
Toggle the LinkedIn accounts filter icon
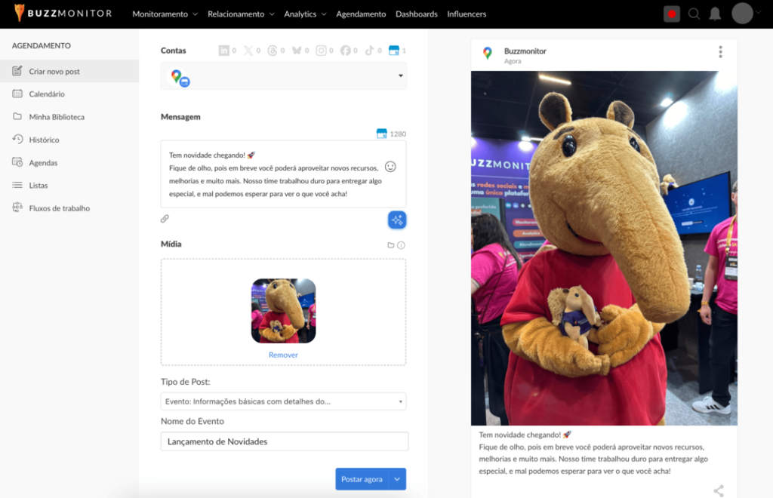[223, 51]
